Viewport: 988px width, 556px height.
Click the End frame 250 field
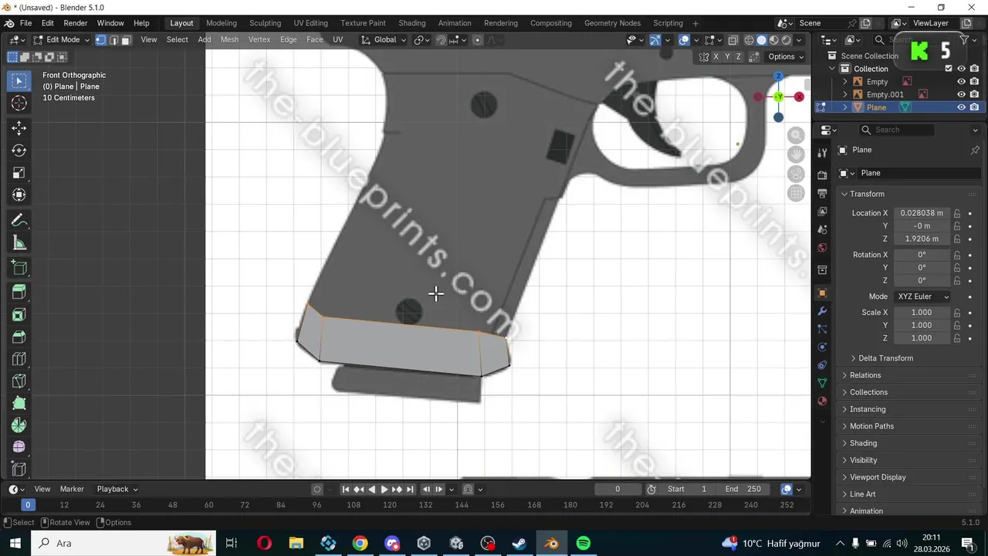(743, 489)
